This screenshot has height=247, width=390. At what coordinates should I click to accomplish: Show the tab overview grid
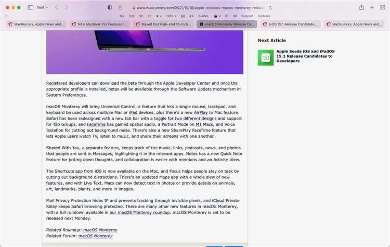383,7
